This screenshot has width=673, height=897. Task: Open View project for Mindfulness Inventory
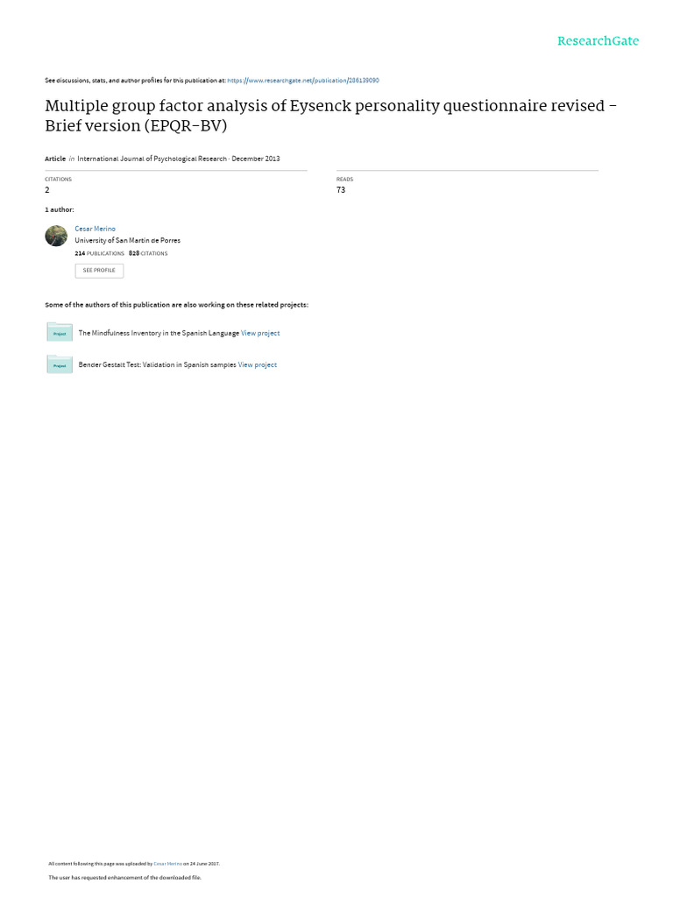pyautogui.click(x=260, y=333)
